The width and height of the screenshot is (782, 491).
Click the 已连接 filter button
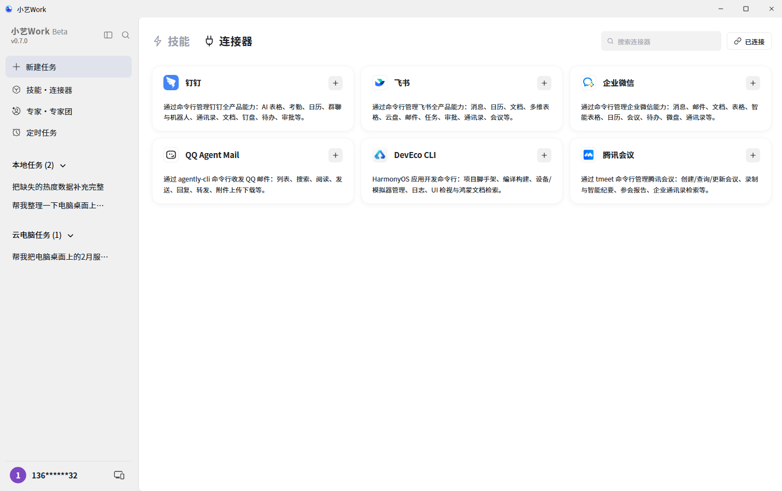click(749, 41)
